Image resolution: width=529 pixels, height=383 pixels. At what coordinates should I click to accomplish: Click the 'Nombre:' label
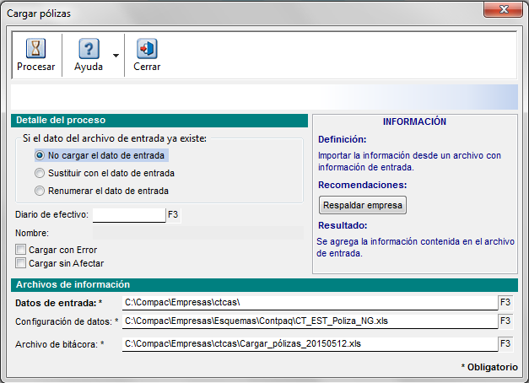[32, 233]
